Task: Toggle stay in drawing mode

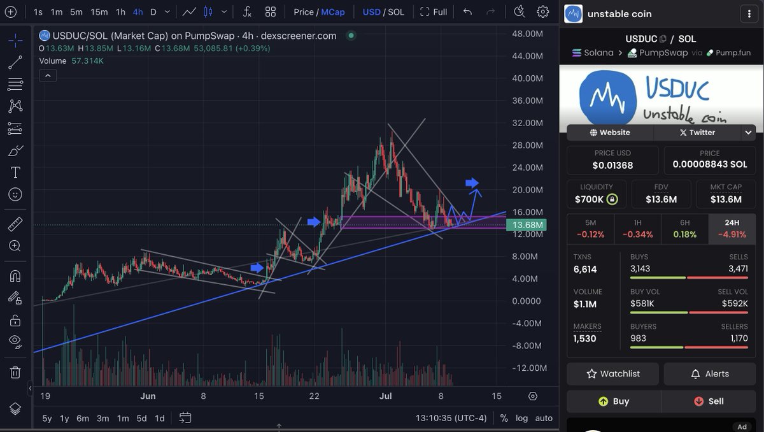Action: (15, 298)
